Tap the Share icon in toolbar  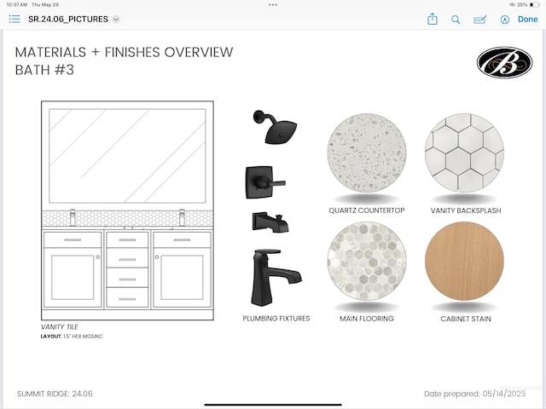tap(433, 19)
